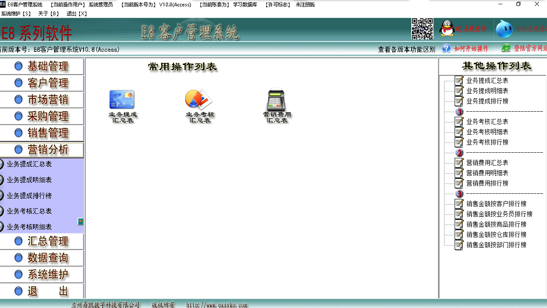Click 销售金额按商品排行榜 text in right list
547x308 pixels.
[x=496, y=224]
